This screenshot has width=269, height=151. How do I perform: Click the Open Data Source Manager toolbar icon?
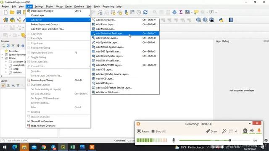5,20
